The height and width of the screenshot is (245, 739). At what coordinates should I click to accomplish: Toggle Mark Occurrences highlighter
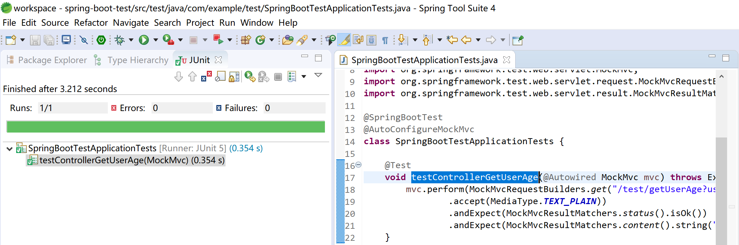[344, 40]
